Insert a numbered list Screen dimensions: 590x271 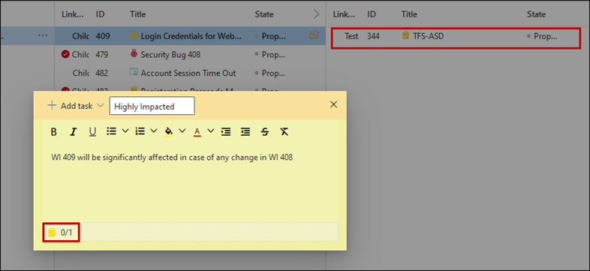(140, 131)
